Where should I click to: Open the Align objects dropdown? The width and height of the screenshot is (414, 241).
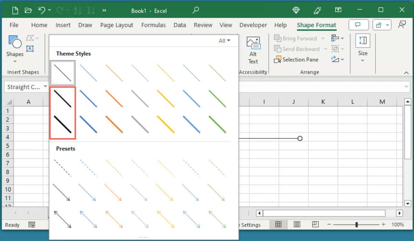click(337, 38)
